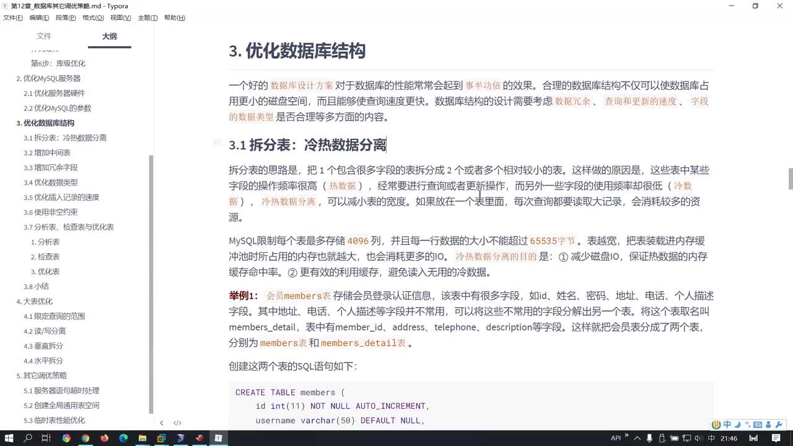
Task: Go to outline entry 3.8 小结
Action: pos(36,286)
